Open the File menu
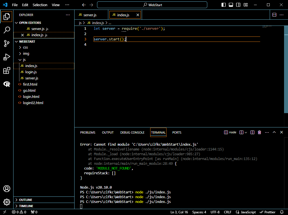This screenshot has width=288, height=215. pyautogui.click(x=15, y=5)
